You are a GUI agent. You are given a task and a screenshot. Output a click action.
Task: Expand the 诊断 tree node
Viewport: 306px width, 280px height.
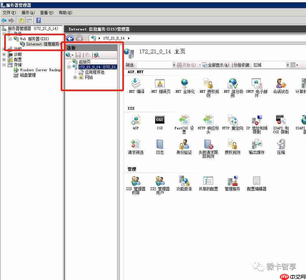point(4,54)
